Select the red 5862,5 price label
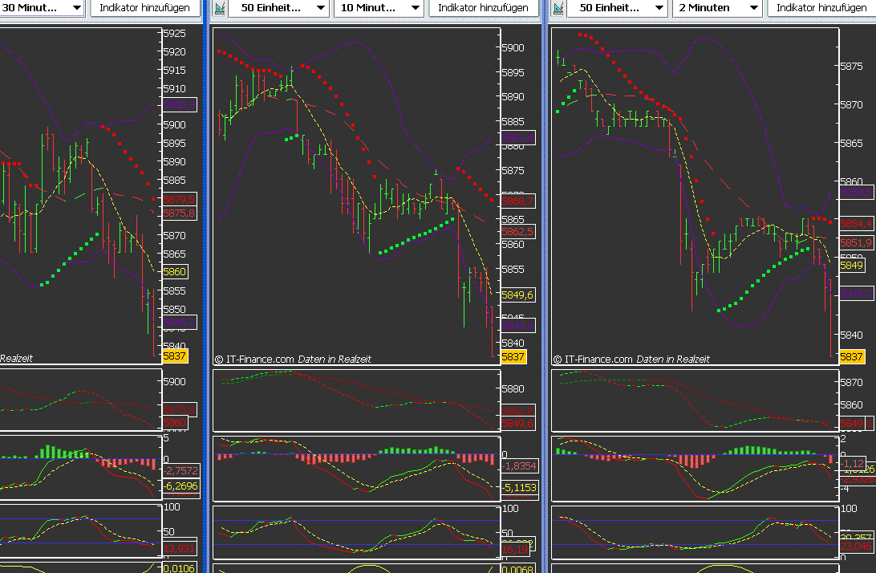 point(518,231)
